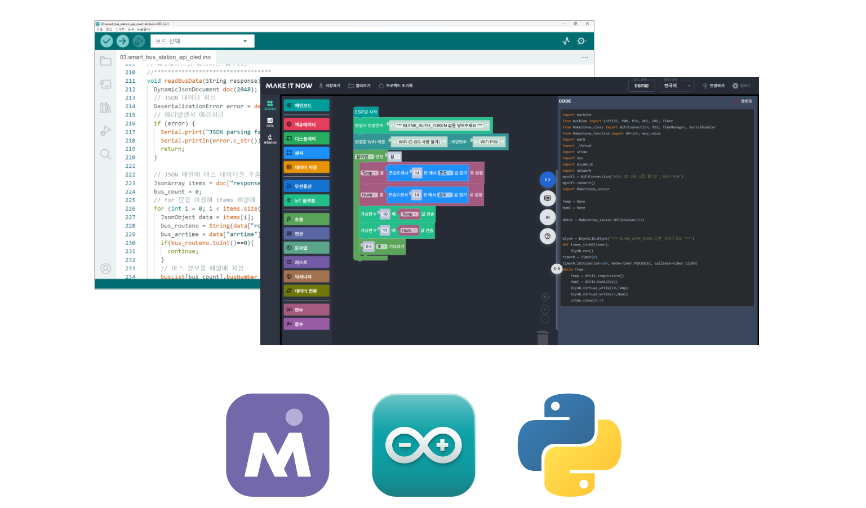Screen dimensions: 866x508
Task: Open the 무선통신 block category
Action: 307,186
